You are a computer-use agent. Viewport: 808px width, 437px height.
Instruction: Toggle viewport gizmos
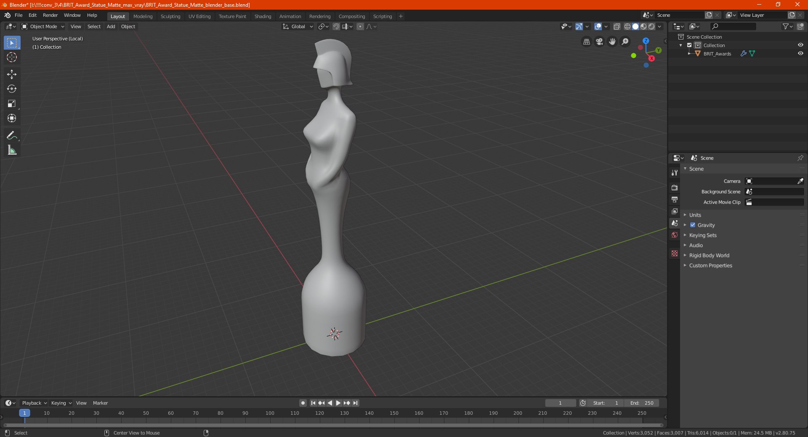579,26
